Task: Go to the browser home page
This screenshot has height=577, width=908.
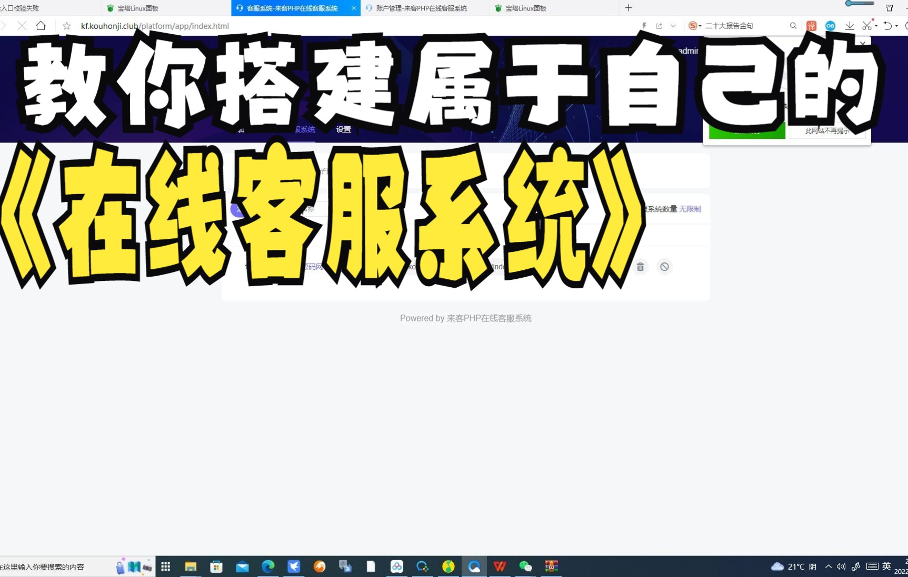Action: coord(41,26)
